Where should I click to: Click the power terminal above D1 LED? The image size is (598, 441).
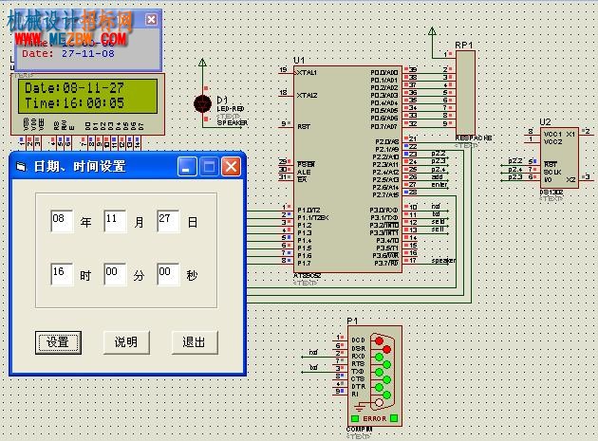(202, 63)
